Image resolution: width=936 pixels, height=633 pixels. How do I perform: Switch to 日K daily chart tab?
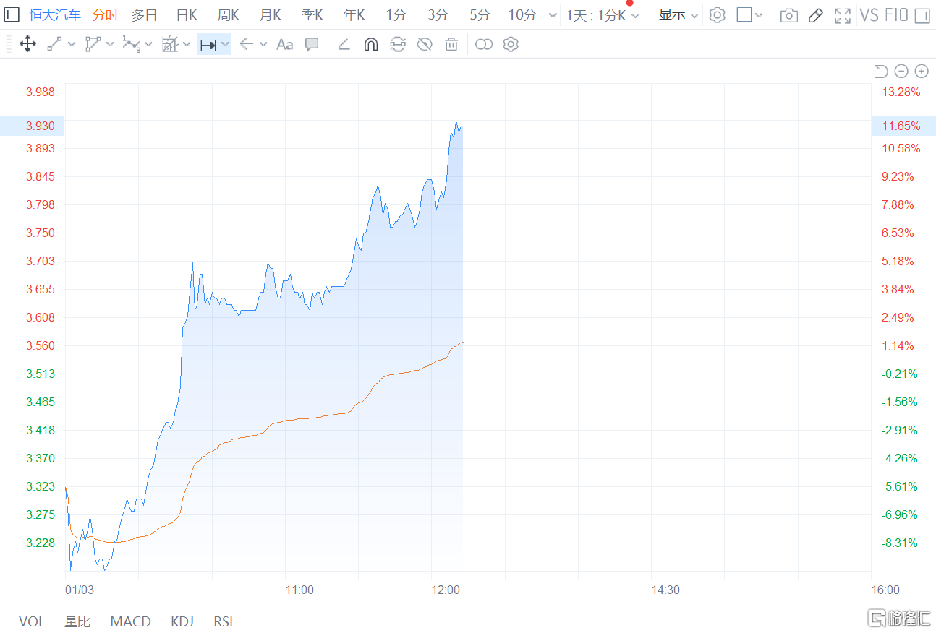187,15
